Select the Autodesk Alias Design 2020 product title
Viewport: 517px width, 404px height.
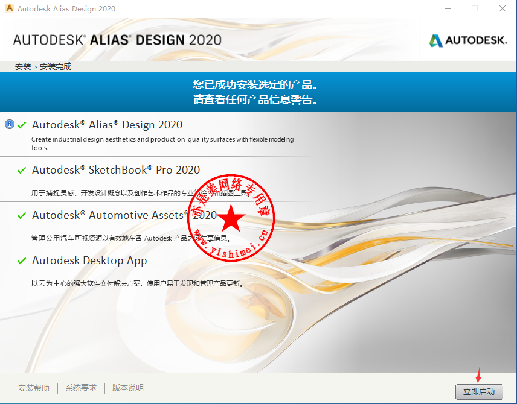107,125
